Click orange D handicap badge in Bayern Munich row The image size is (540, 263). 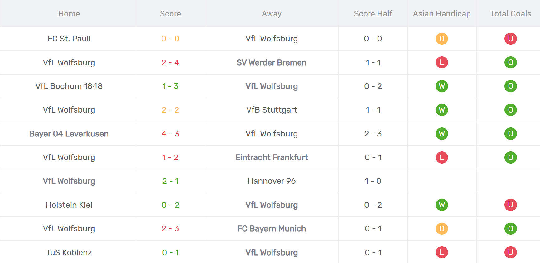[x=442, y=228]
